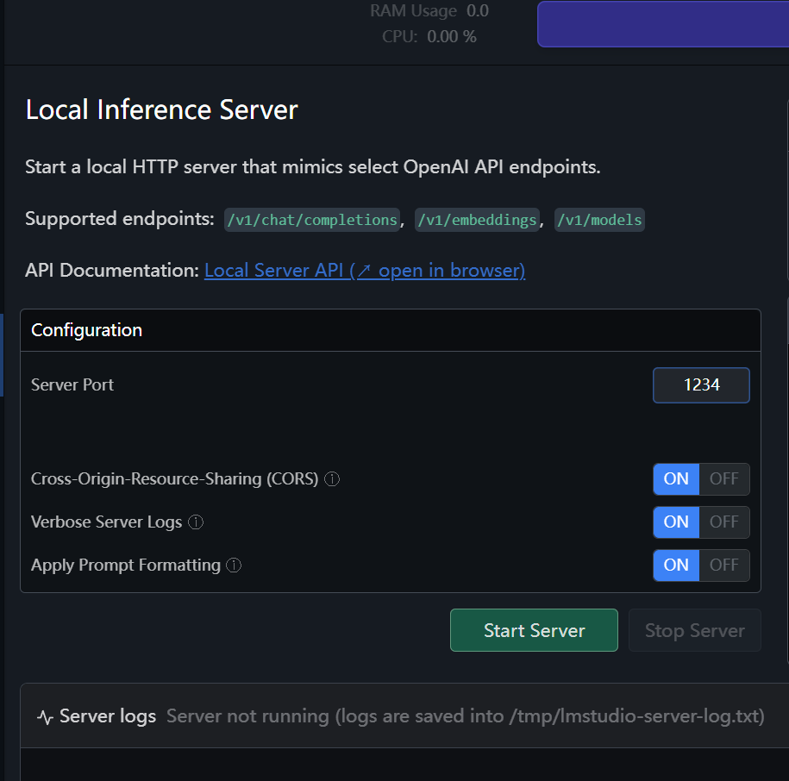Viewport: 789px width, 781px height.
Task: Click the info icon next to Verbose Server Logs
Action: tap(196, 522)
